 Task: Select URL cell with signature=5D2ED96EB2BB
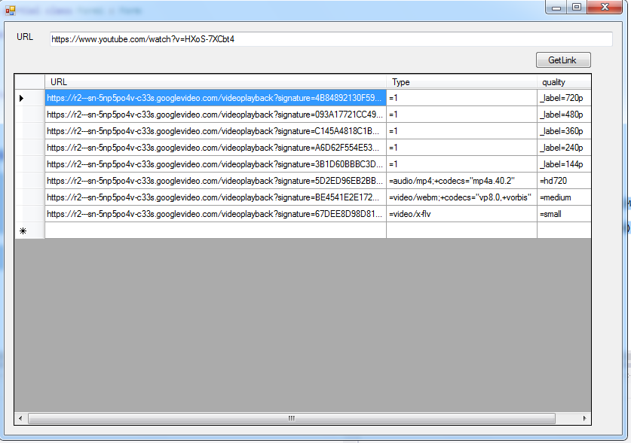pyautogui.click(x=216, y=181)
